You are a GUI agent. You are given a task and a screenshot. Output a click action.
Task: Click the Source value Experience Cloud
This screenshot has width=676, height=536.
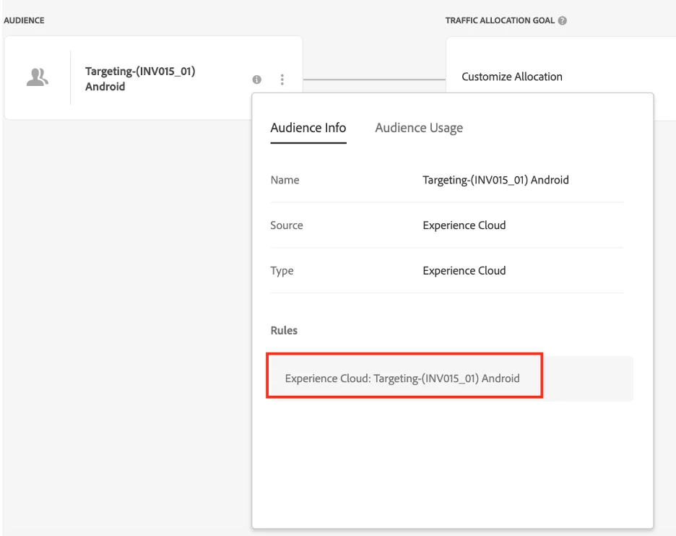(x=464, y=225)
